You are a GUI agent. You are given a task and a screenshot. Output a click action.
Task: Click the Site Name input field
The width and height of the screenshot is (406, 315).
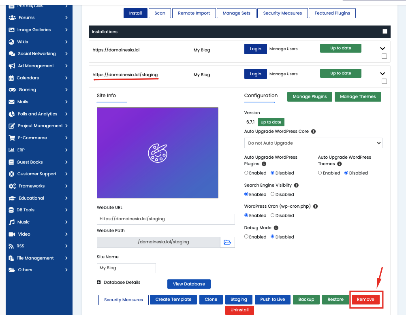click(126, 268)
